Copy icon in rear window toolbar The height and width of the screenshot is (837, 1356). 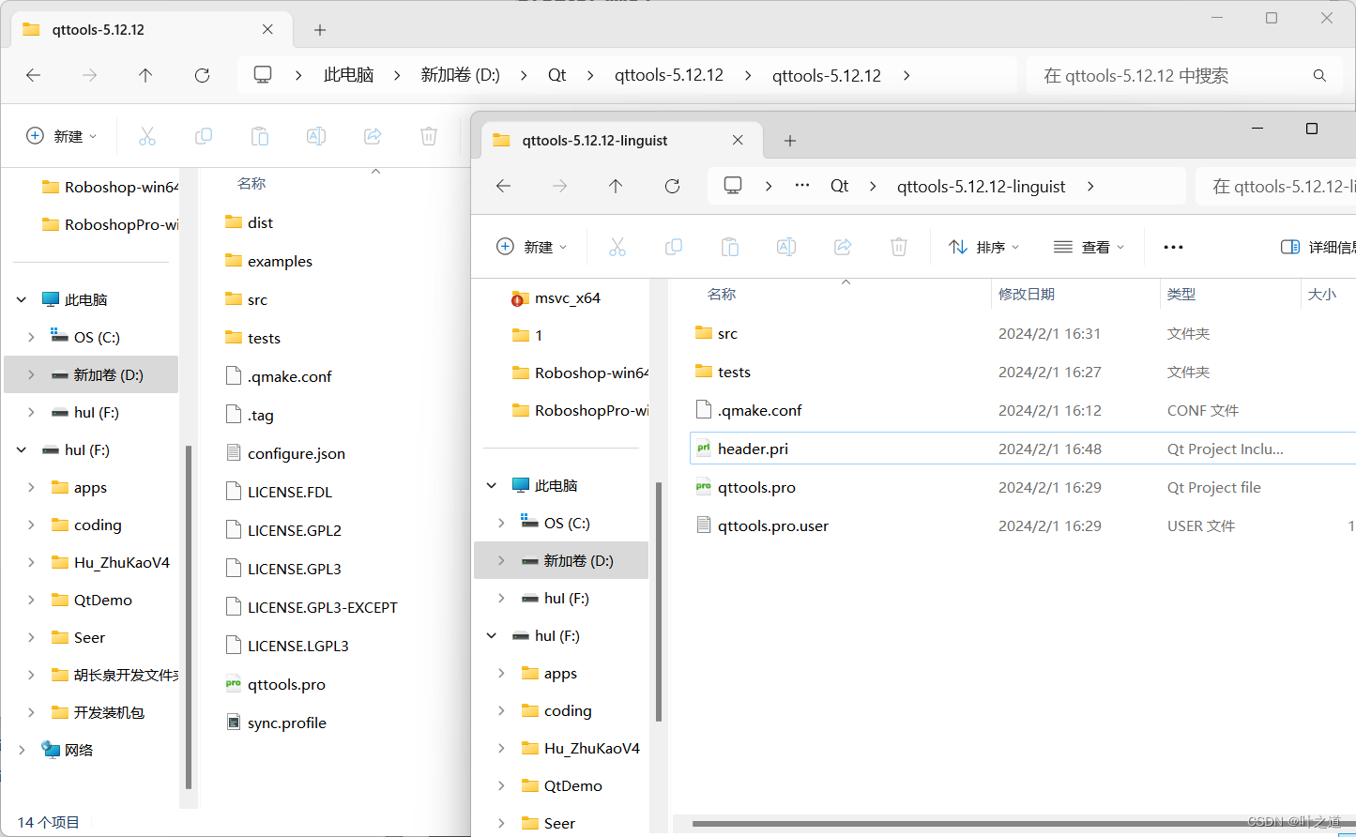coord(204,136)
